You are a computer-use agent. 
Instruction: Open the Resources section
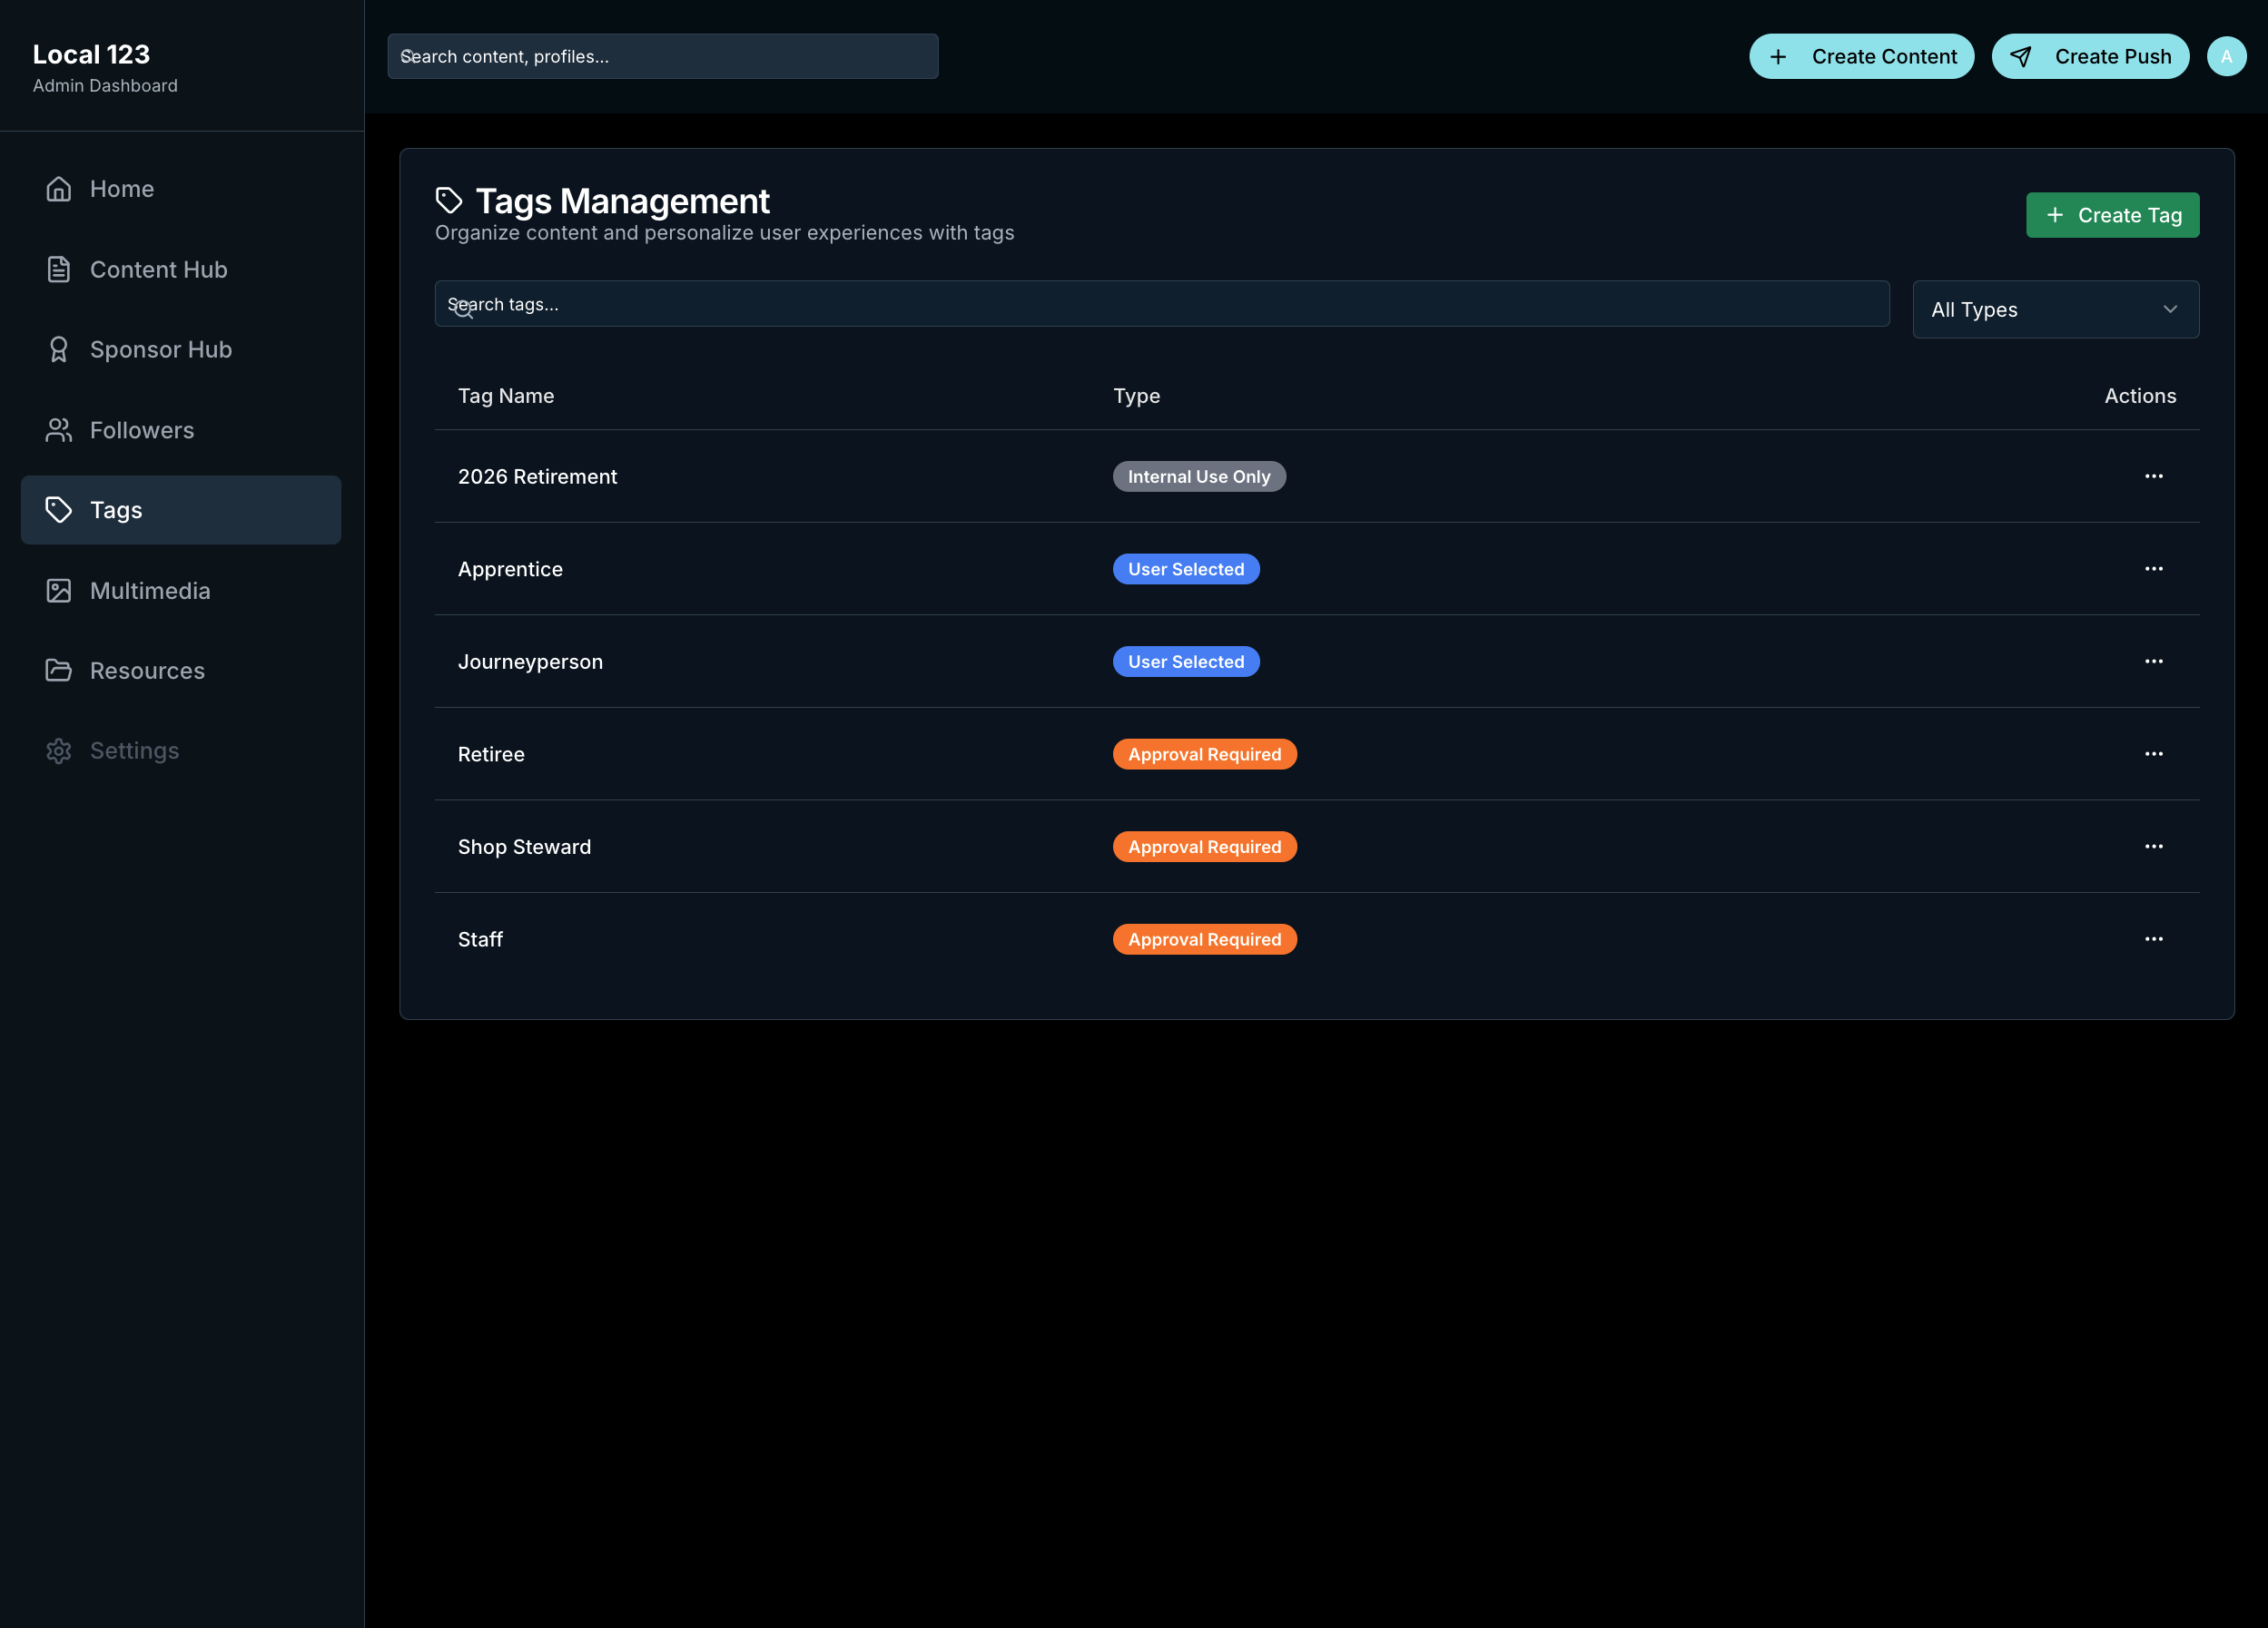tap(181, 671)
